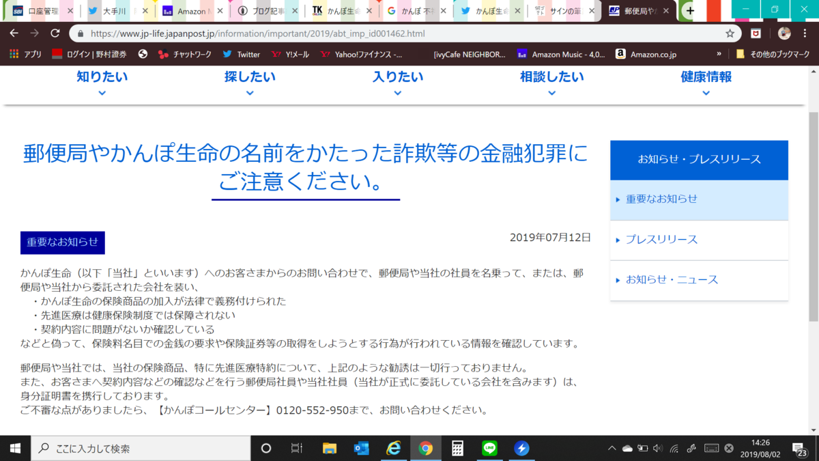Reload the current page

coord(55,33)
